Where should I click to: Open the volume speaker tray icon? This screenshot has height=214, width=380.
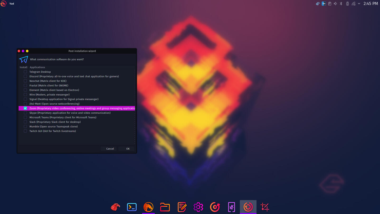pyautogui.click(x=335, y=4)
